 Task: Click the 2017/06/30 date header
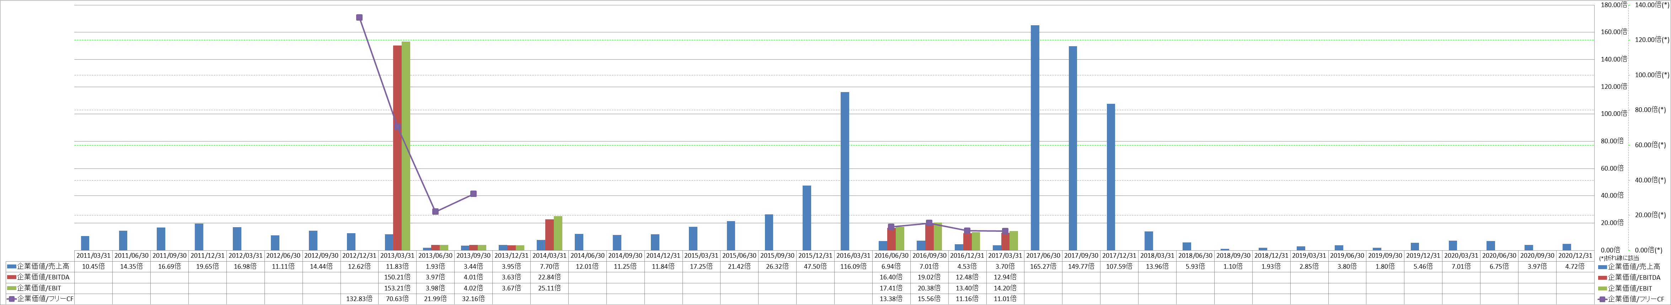(x=1044, y=256)
